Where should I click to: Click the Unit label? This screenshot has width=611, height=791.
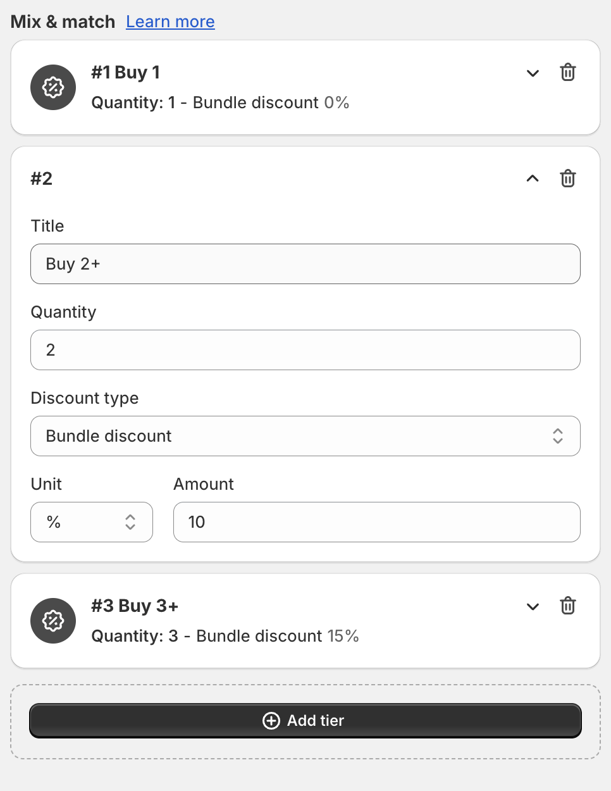point(46,484)
